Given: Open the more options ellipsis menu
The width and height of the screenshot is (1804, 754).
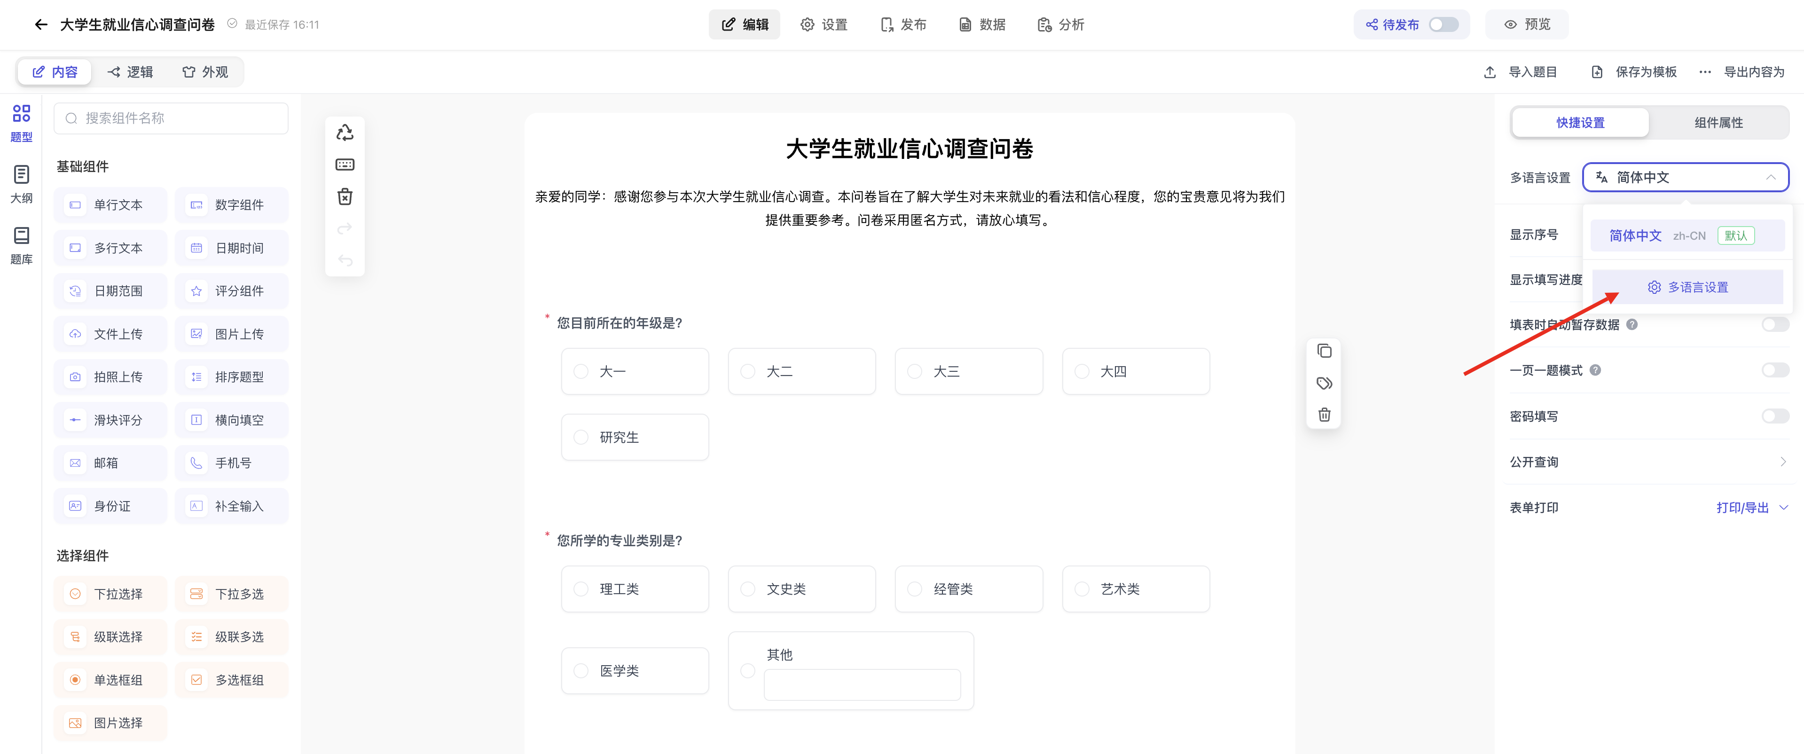Looking at the screenshot, I should click(1704, 71).
